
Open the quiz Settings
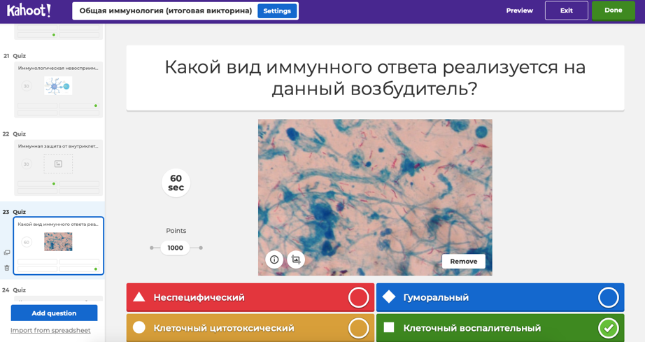[x=277, y=11]
